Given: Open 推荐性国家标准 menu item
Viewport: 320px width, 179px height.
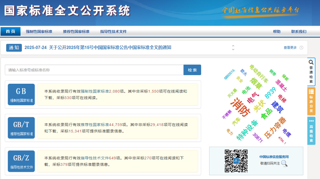Looking at the screenshot, I should (76, 32).
